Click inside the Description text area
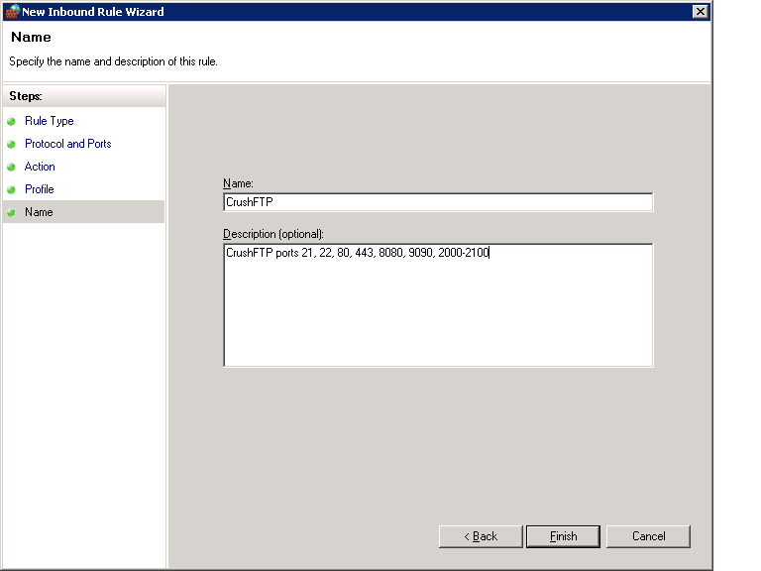Viewport: 761px width, 571px height. point(438,305)
